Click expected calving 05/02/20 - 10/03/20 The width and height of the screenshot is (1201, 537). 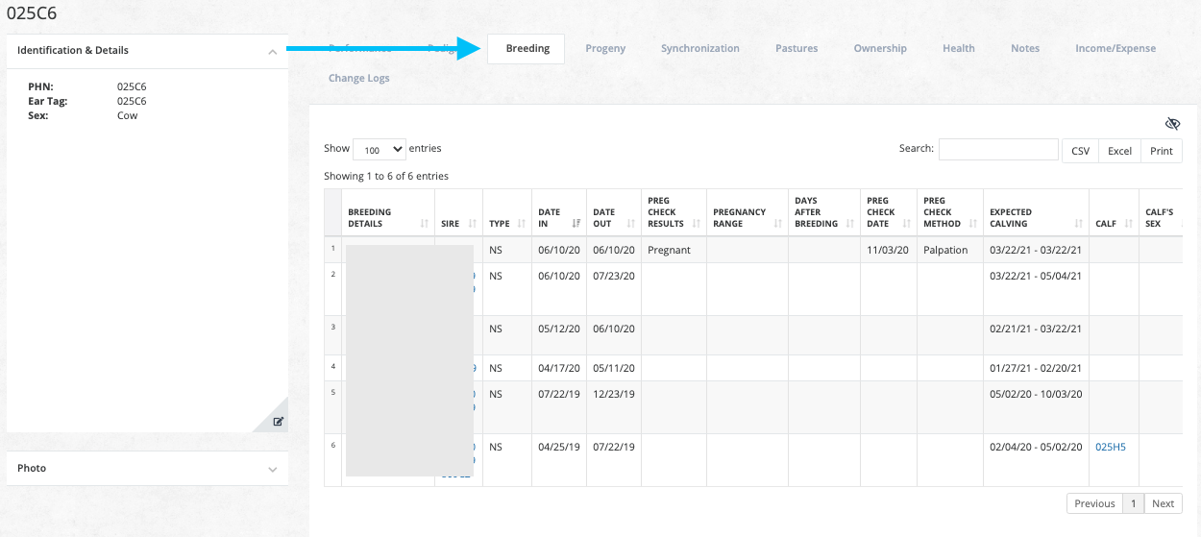(1036, 395)
